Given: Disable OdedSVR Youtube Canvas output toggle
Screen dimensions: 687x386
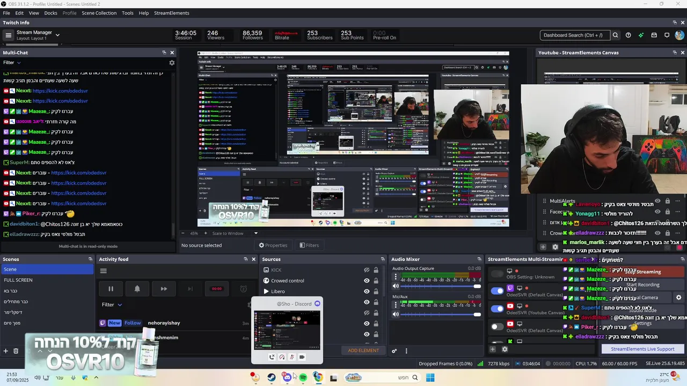Looking at the screenshot, I should point(498,309).
